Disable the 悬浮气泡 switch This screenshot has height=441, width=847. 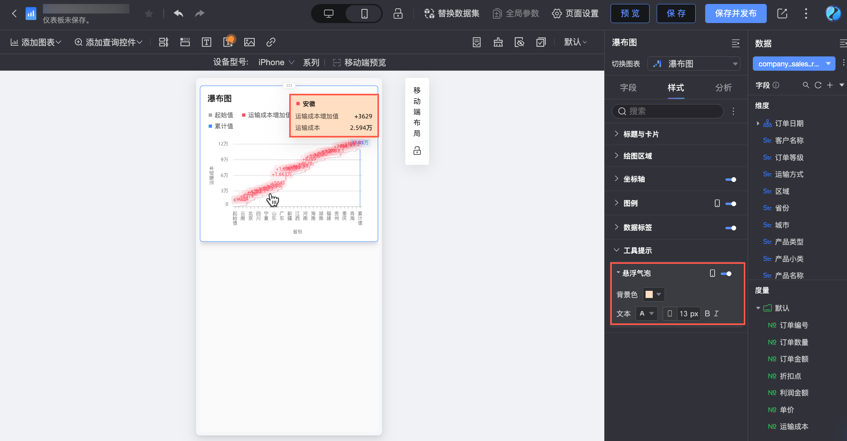pyautogui.click(x=726, y=274)
